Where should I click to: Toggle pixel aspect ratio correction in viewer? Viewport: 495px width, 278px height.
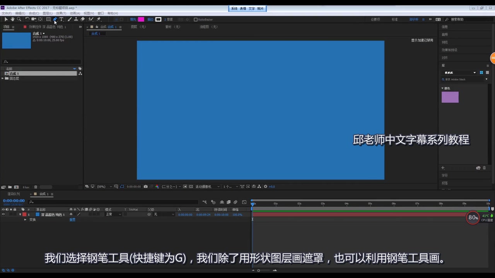click(x=242, y=186)
